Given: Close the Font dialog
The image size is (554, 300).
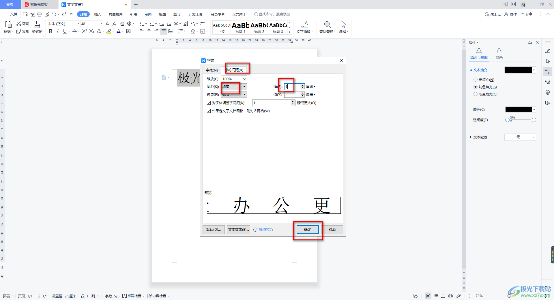Looking at the screenshot, I should point(341,61).
